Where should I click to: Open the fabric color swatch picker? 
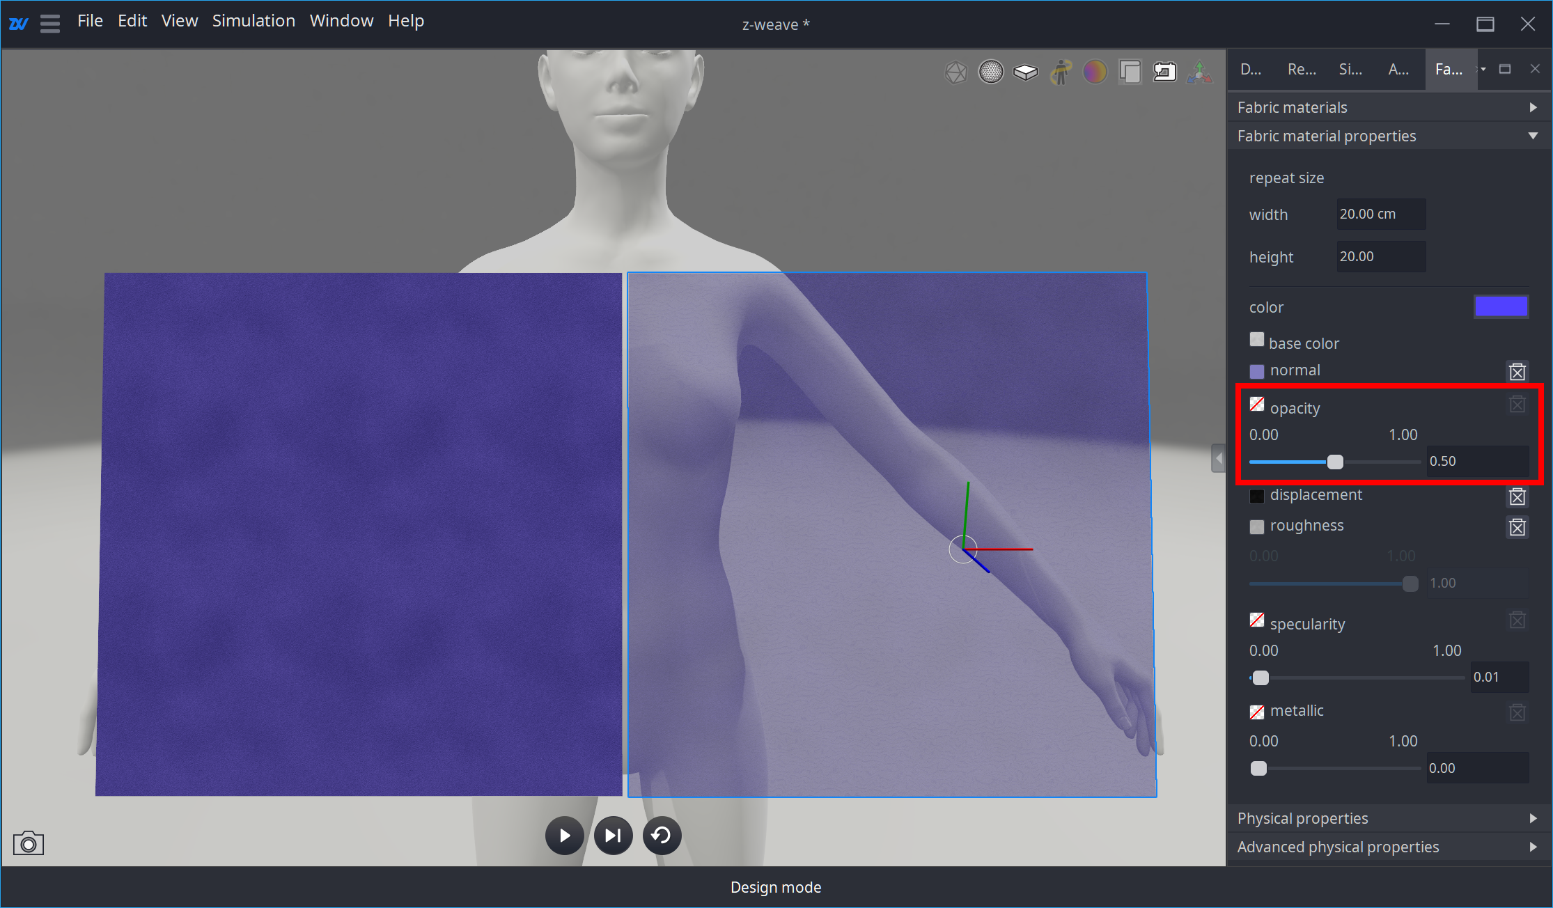pos(1501,306)
